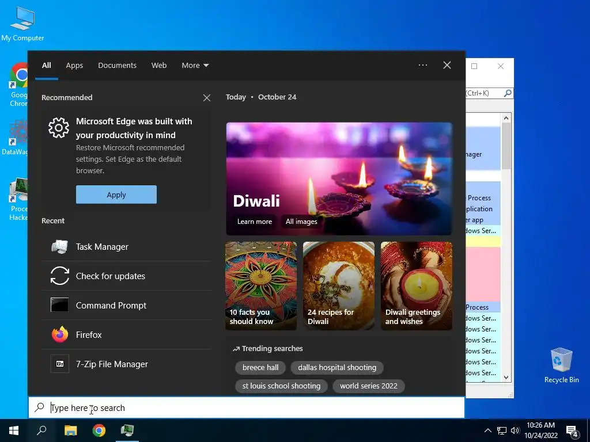Switch to the Web search tab
The width and height of the screenshot is (590, 442).
tap(159, 66)
